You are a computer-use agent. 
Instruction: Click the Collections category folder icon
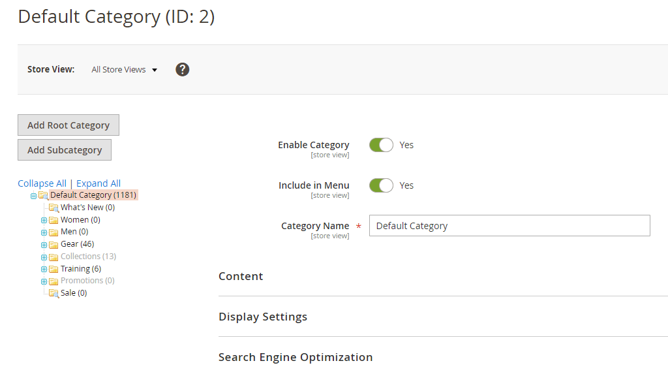click(54, 257)
